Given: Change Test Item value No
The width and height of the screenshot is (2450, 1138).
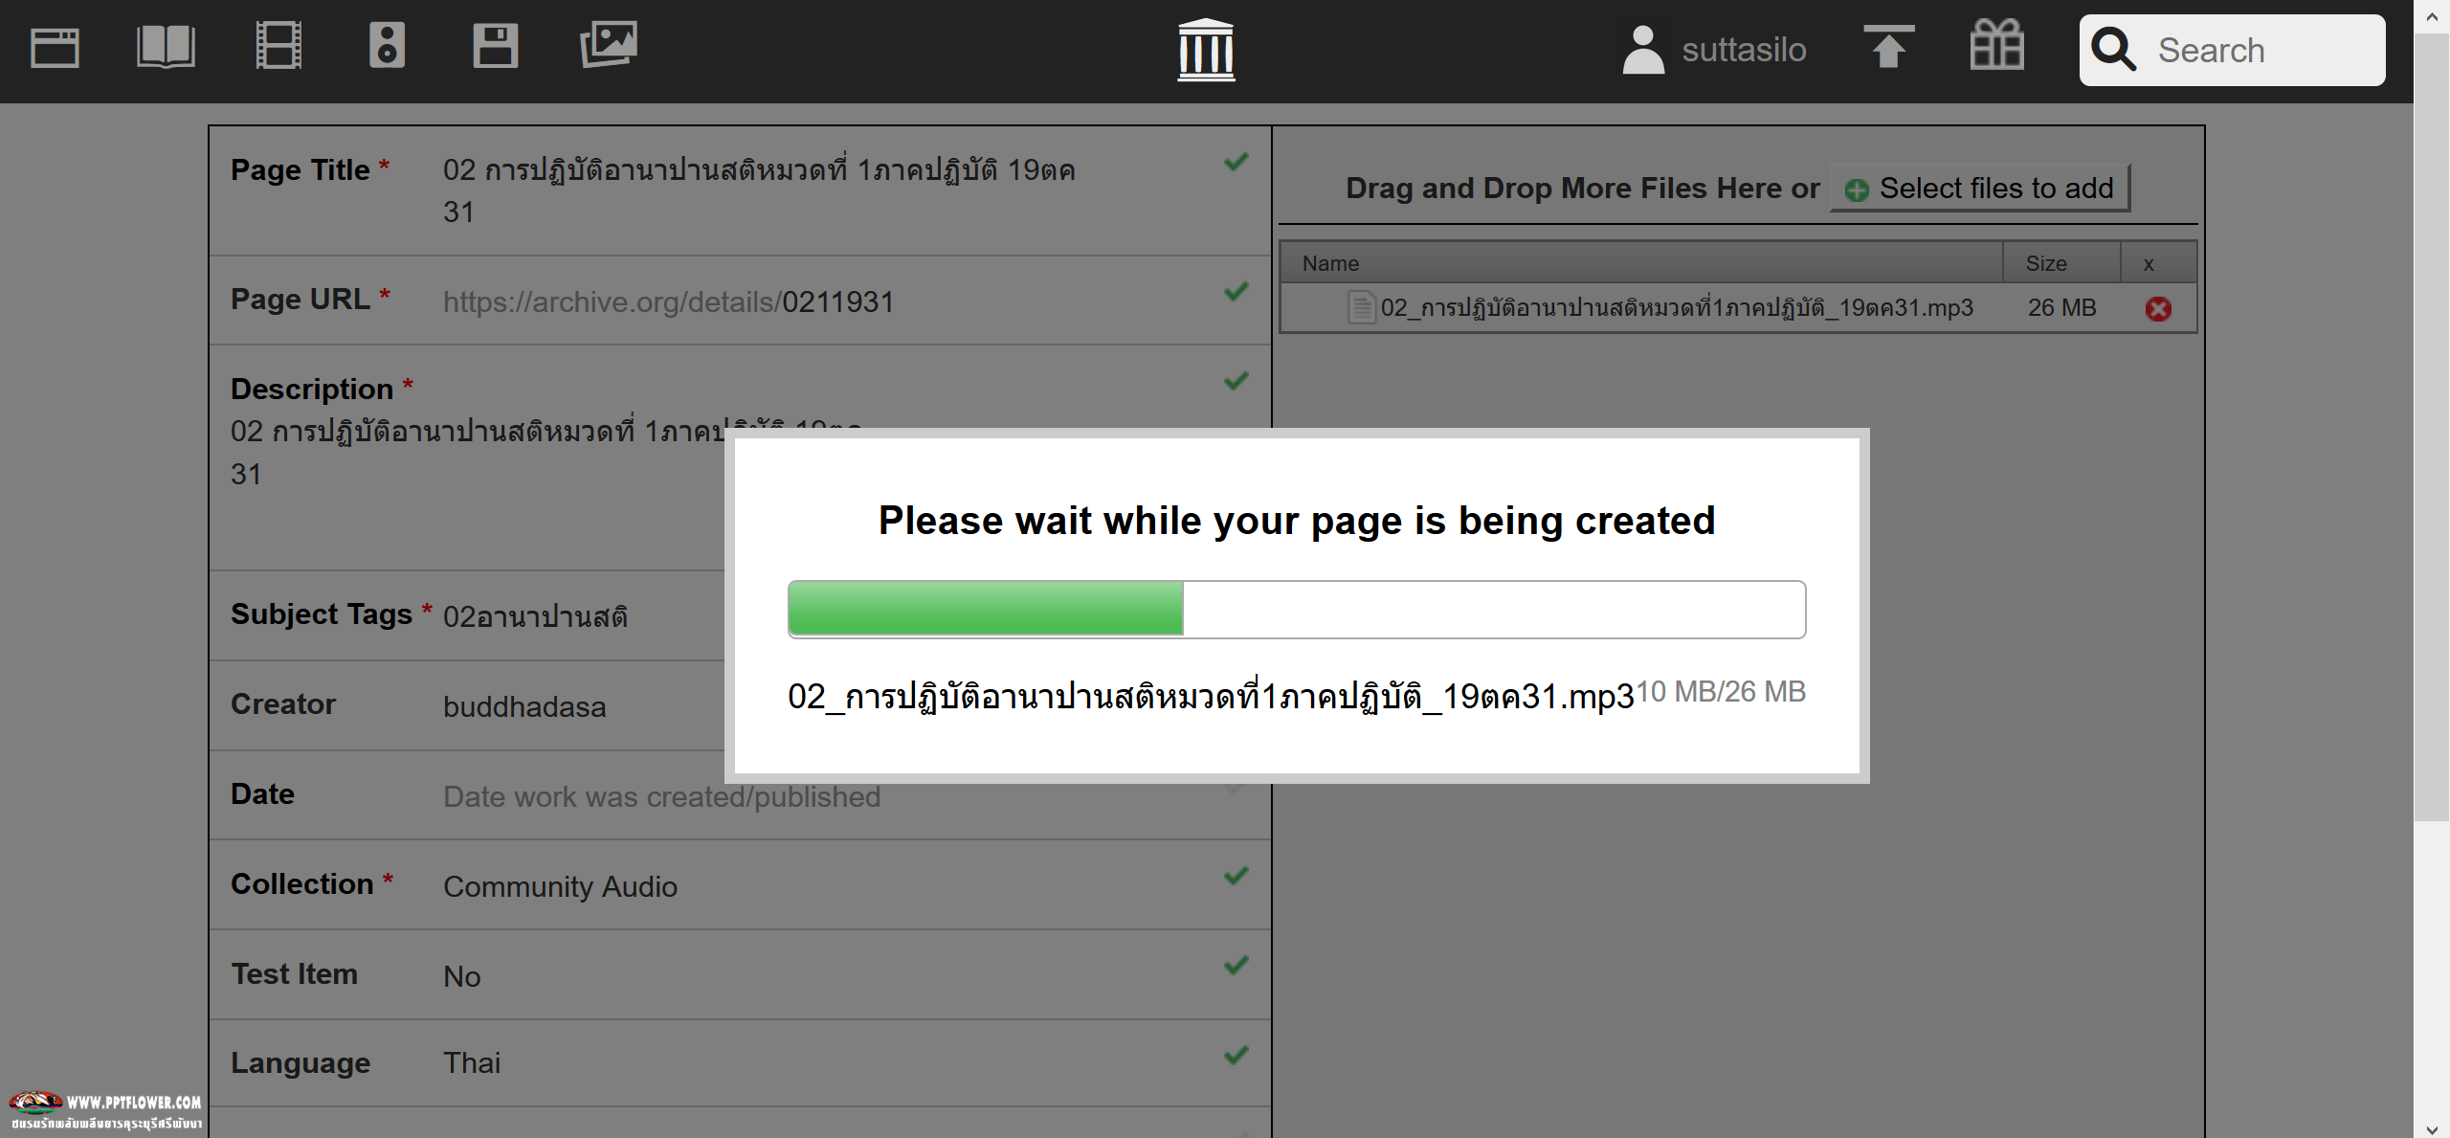Looking at the screenshot, I should click(x=461, y=976).
